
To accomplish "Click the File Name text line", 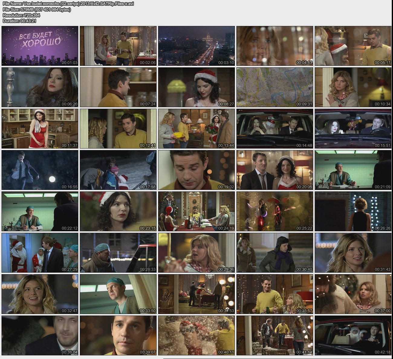I will coord(68,4).
